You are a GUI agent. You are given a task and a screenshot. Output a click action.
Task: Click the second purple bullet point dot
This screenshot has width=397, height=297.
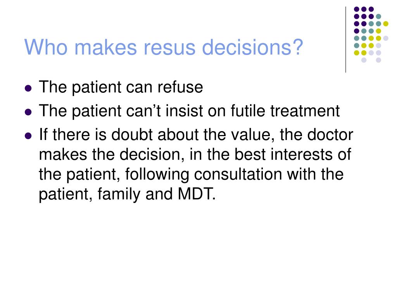click(x=28, y=112)
